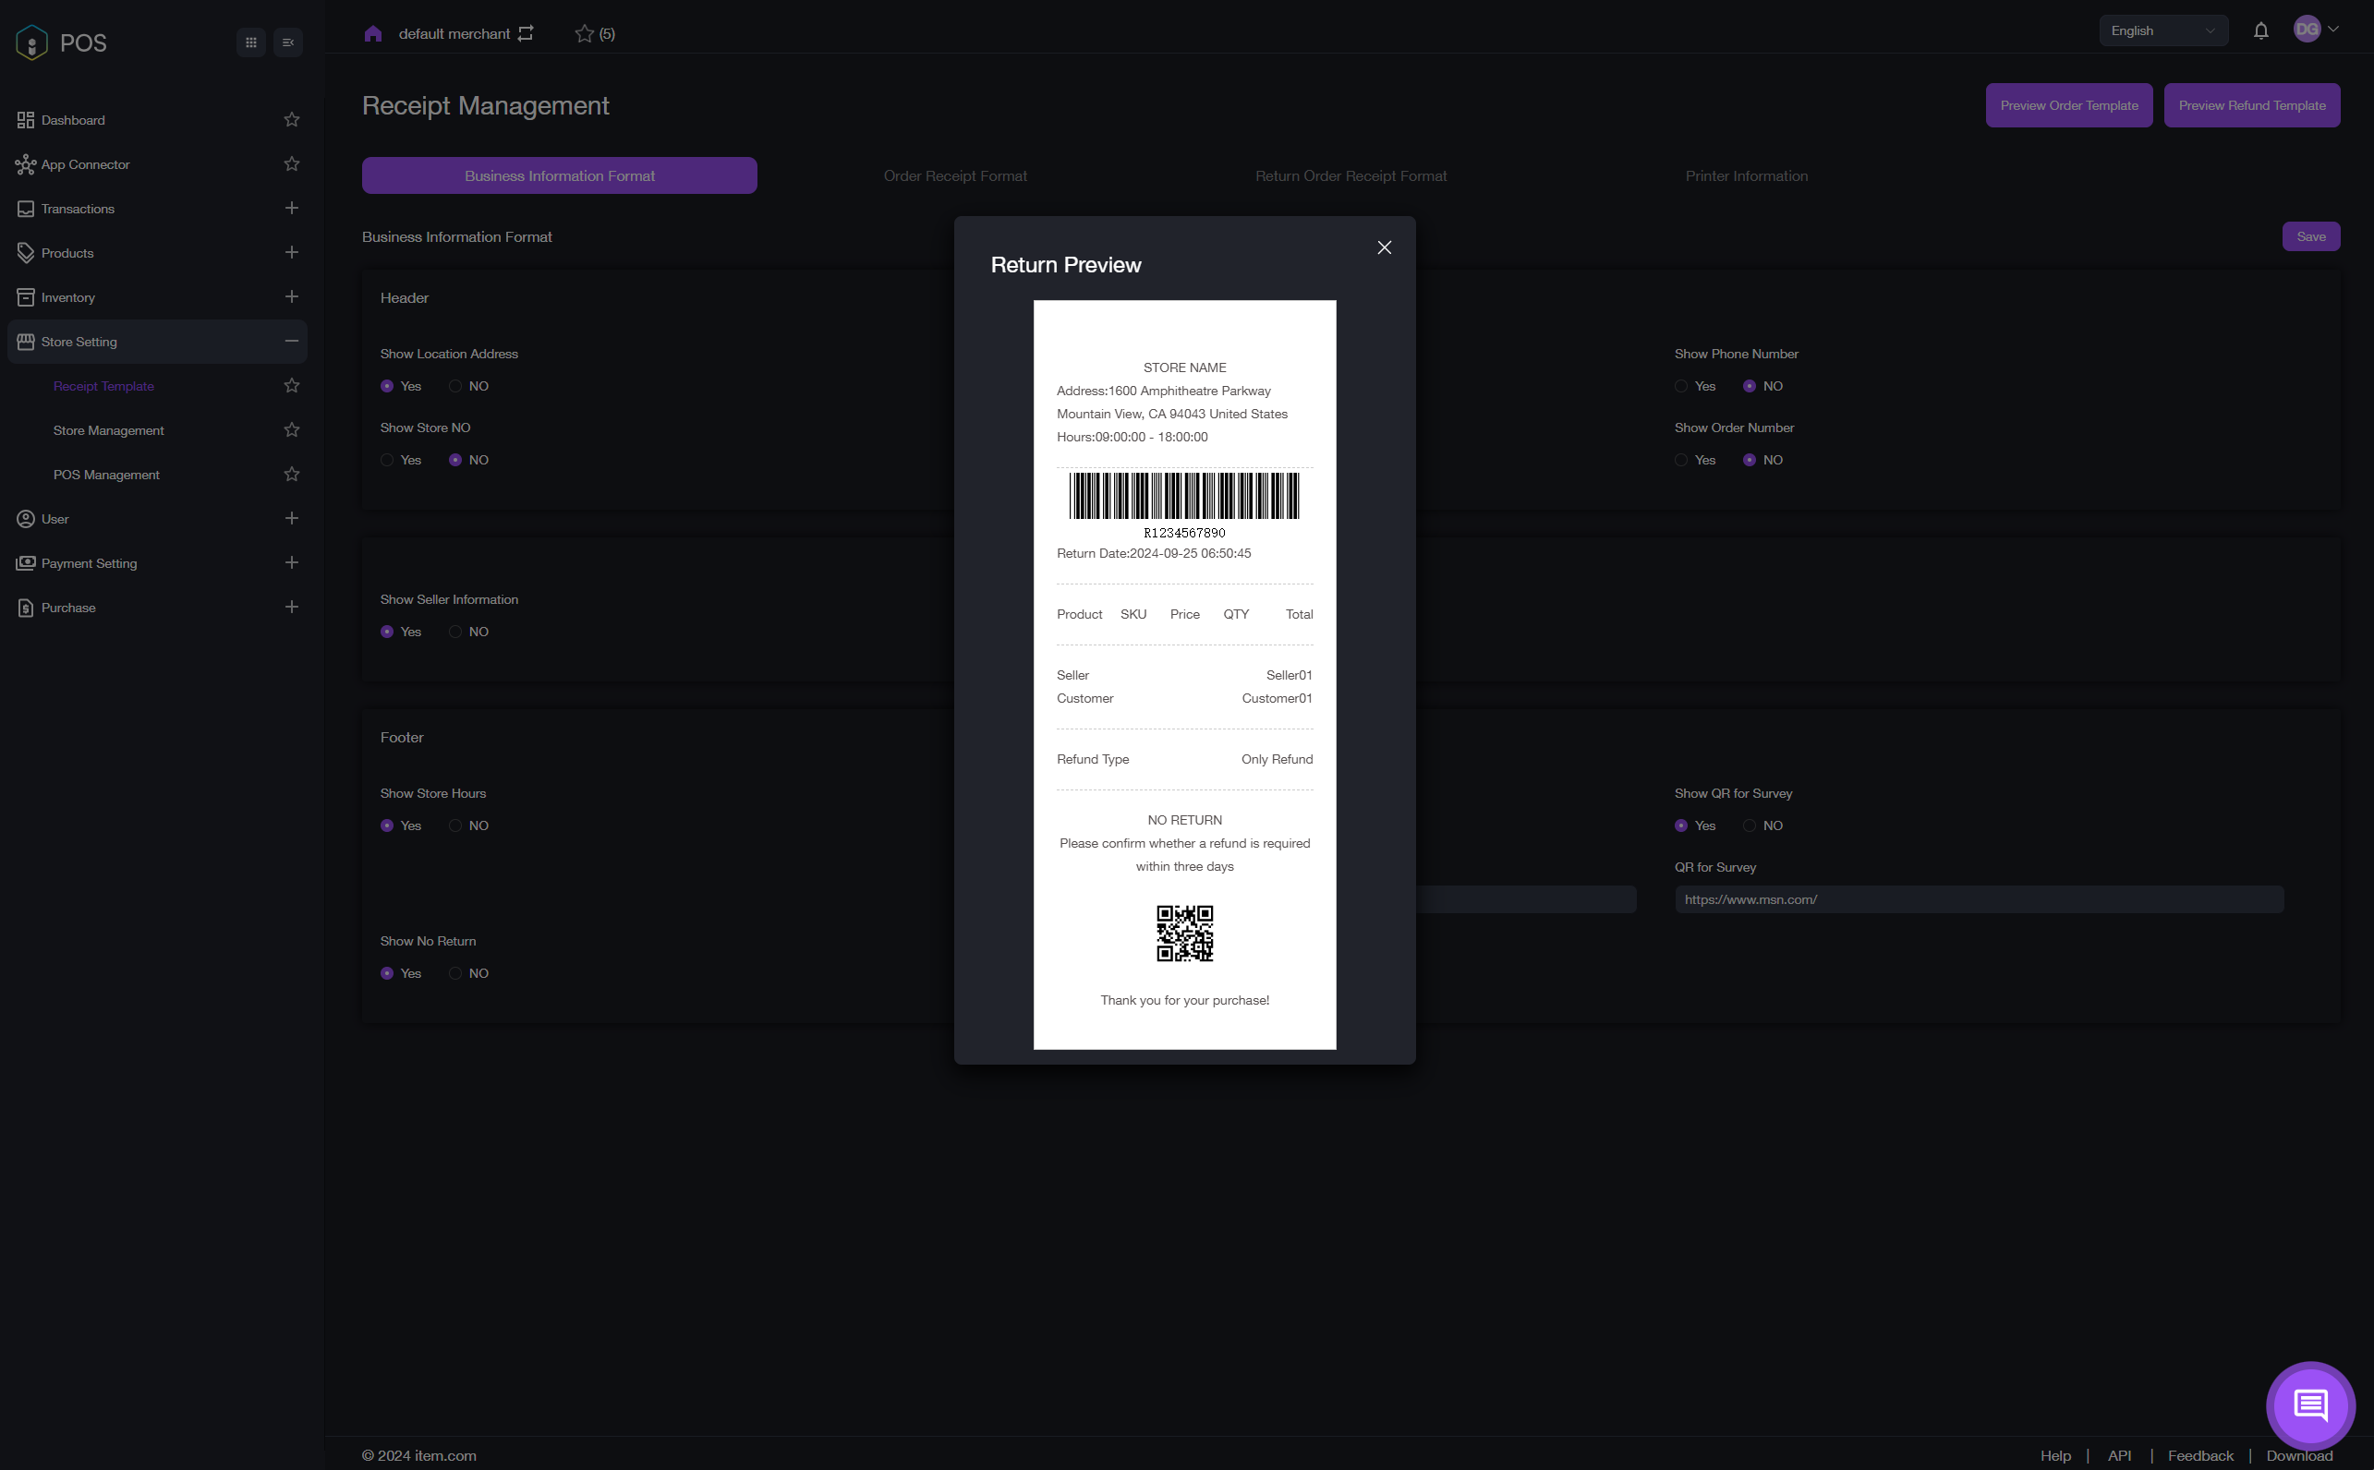Open the Printer Information tab

[x=1746, y=175]
